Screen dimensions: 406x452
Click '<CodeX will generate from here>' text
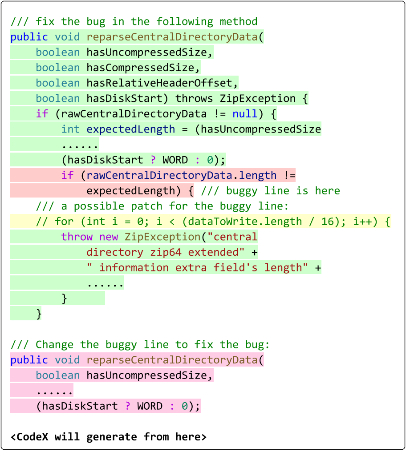pyautogui.click(x=109, y=437)
